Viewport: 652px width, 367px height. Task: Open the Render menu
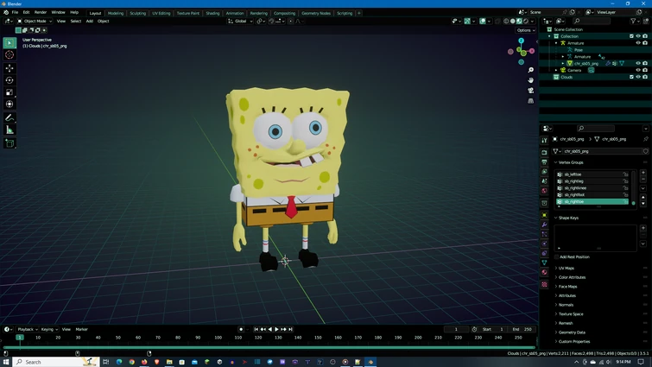(x=41, y=12)
